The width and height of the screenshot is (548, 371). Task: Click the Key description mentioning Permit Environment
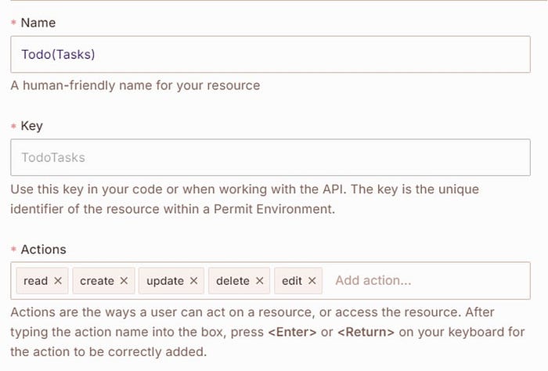[x=244, y=199]
